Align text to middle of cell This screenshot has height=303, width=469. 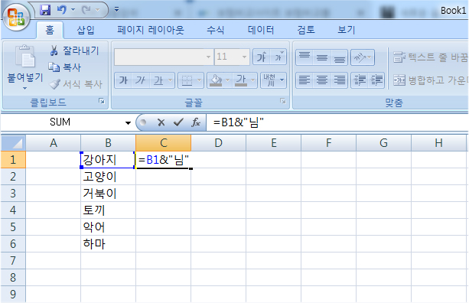pyautogui.click(x=322, y=57)
